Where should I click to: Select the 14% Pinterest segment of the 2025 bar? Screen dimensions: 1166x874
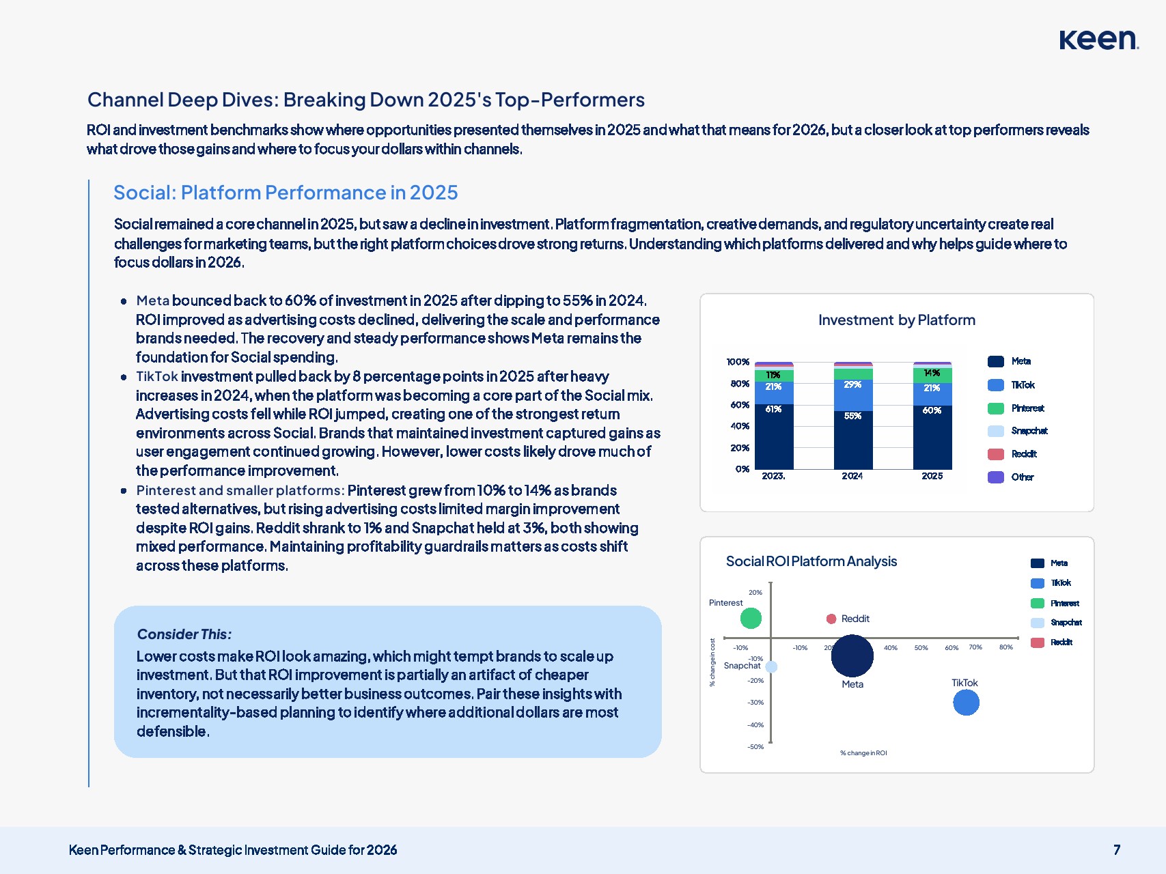pos(932,375)
